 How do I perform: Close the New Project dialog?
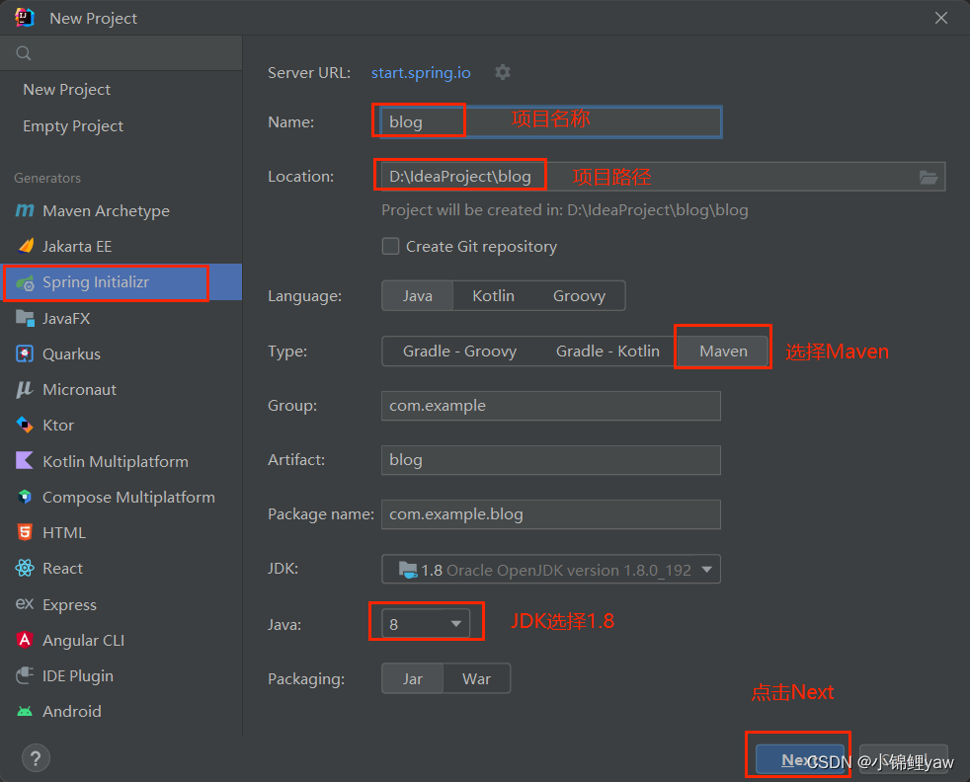(x=941, y=18)
